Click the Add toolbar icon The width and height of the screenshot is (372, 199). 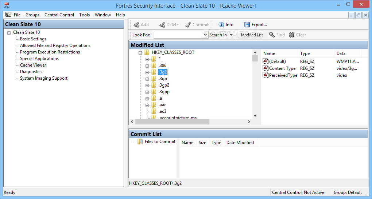click(136, 25)
